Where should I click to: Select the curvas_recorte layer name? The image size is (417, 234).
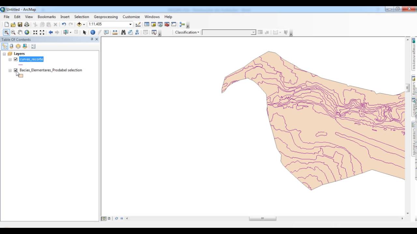31,59
